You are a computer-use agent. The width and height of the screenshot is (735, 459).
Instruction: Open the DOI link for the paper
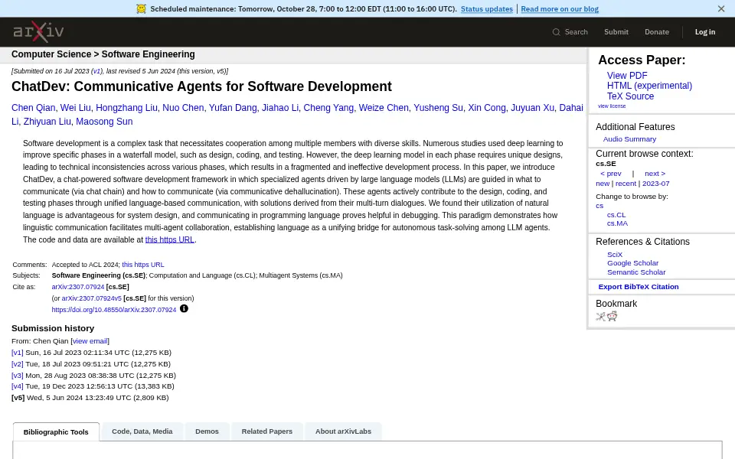114,310
